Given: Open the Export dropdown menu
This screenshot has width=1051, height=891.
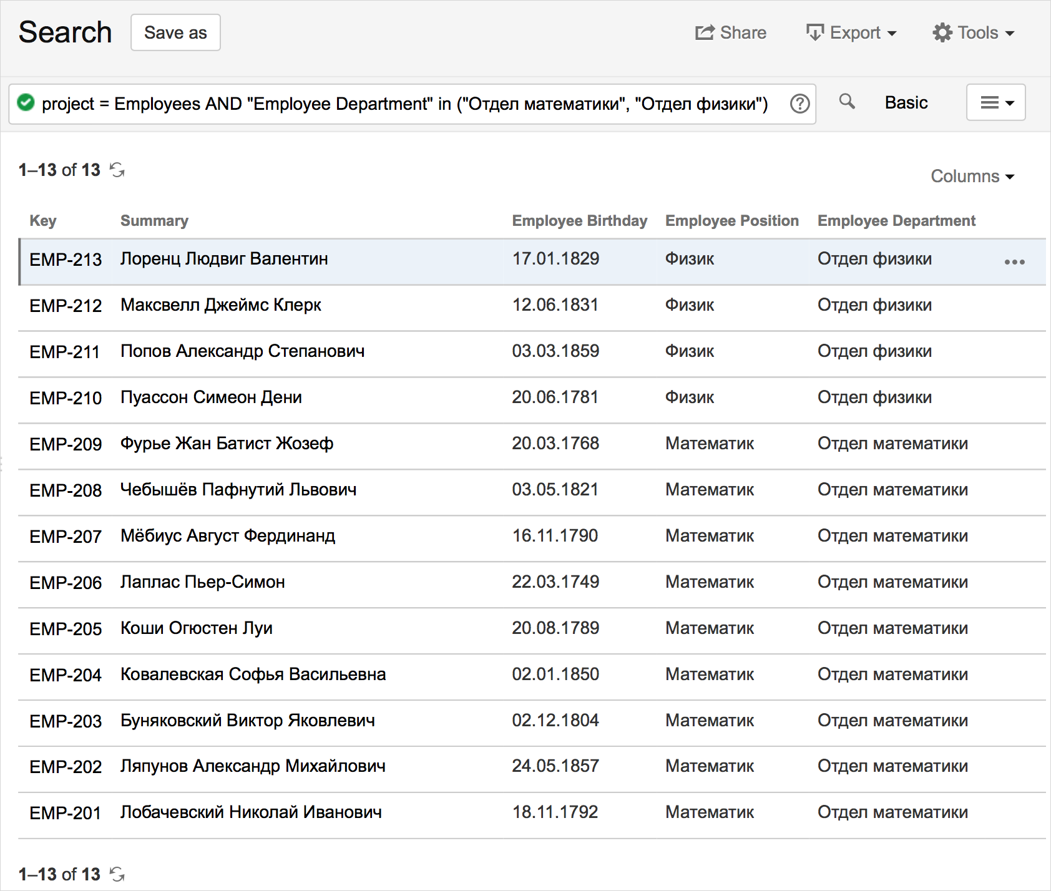Looking at the screenshot, I should [851, 32].
